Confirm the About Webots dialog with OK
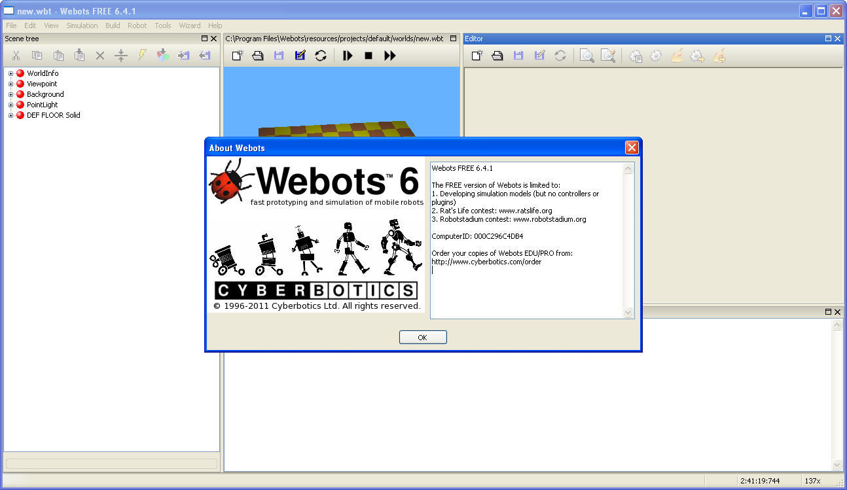The height and width of the screenshot is (490, 847). tap(423, 338)
